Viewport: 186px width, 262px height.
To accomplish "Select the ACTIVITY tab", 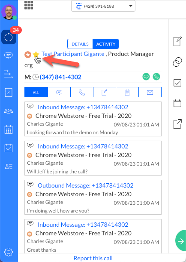I will (106, 44).
